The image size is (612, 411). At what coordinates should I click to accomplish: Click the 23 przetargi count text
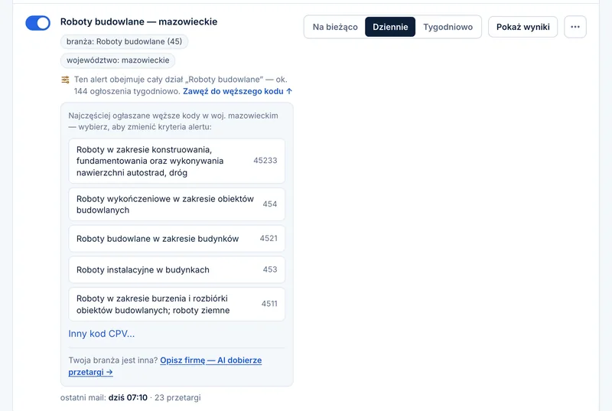177,397
